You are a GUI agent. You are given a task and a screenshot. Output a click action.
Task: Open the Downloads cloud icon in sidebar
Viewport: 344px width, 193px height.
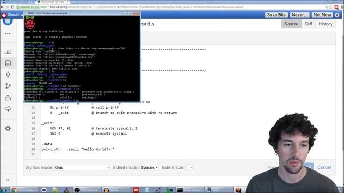[8, 109]
